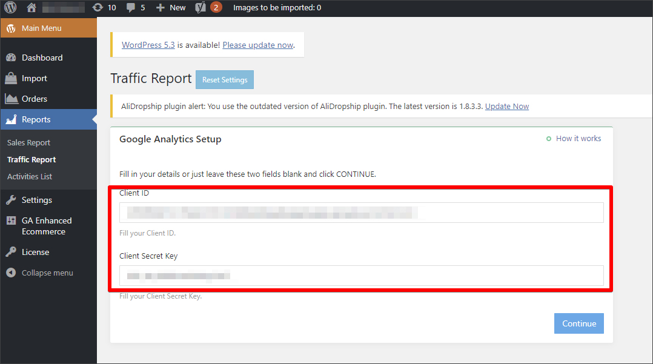Click the Dashboard gauge icon
653x364 pixels.
coord(11,58)
